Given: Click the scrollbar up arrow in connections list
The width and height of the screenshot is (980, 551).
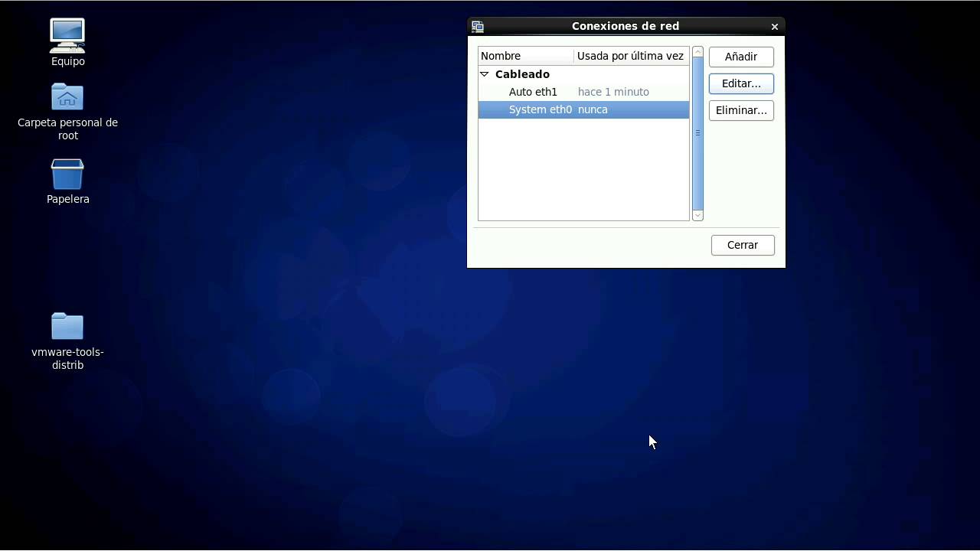Looking at the screenshot, I should tap(697, 52).
